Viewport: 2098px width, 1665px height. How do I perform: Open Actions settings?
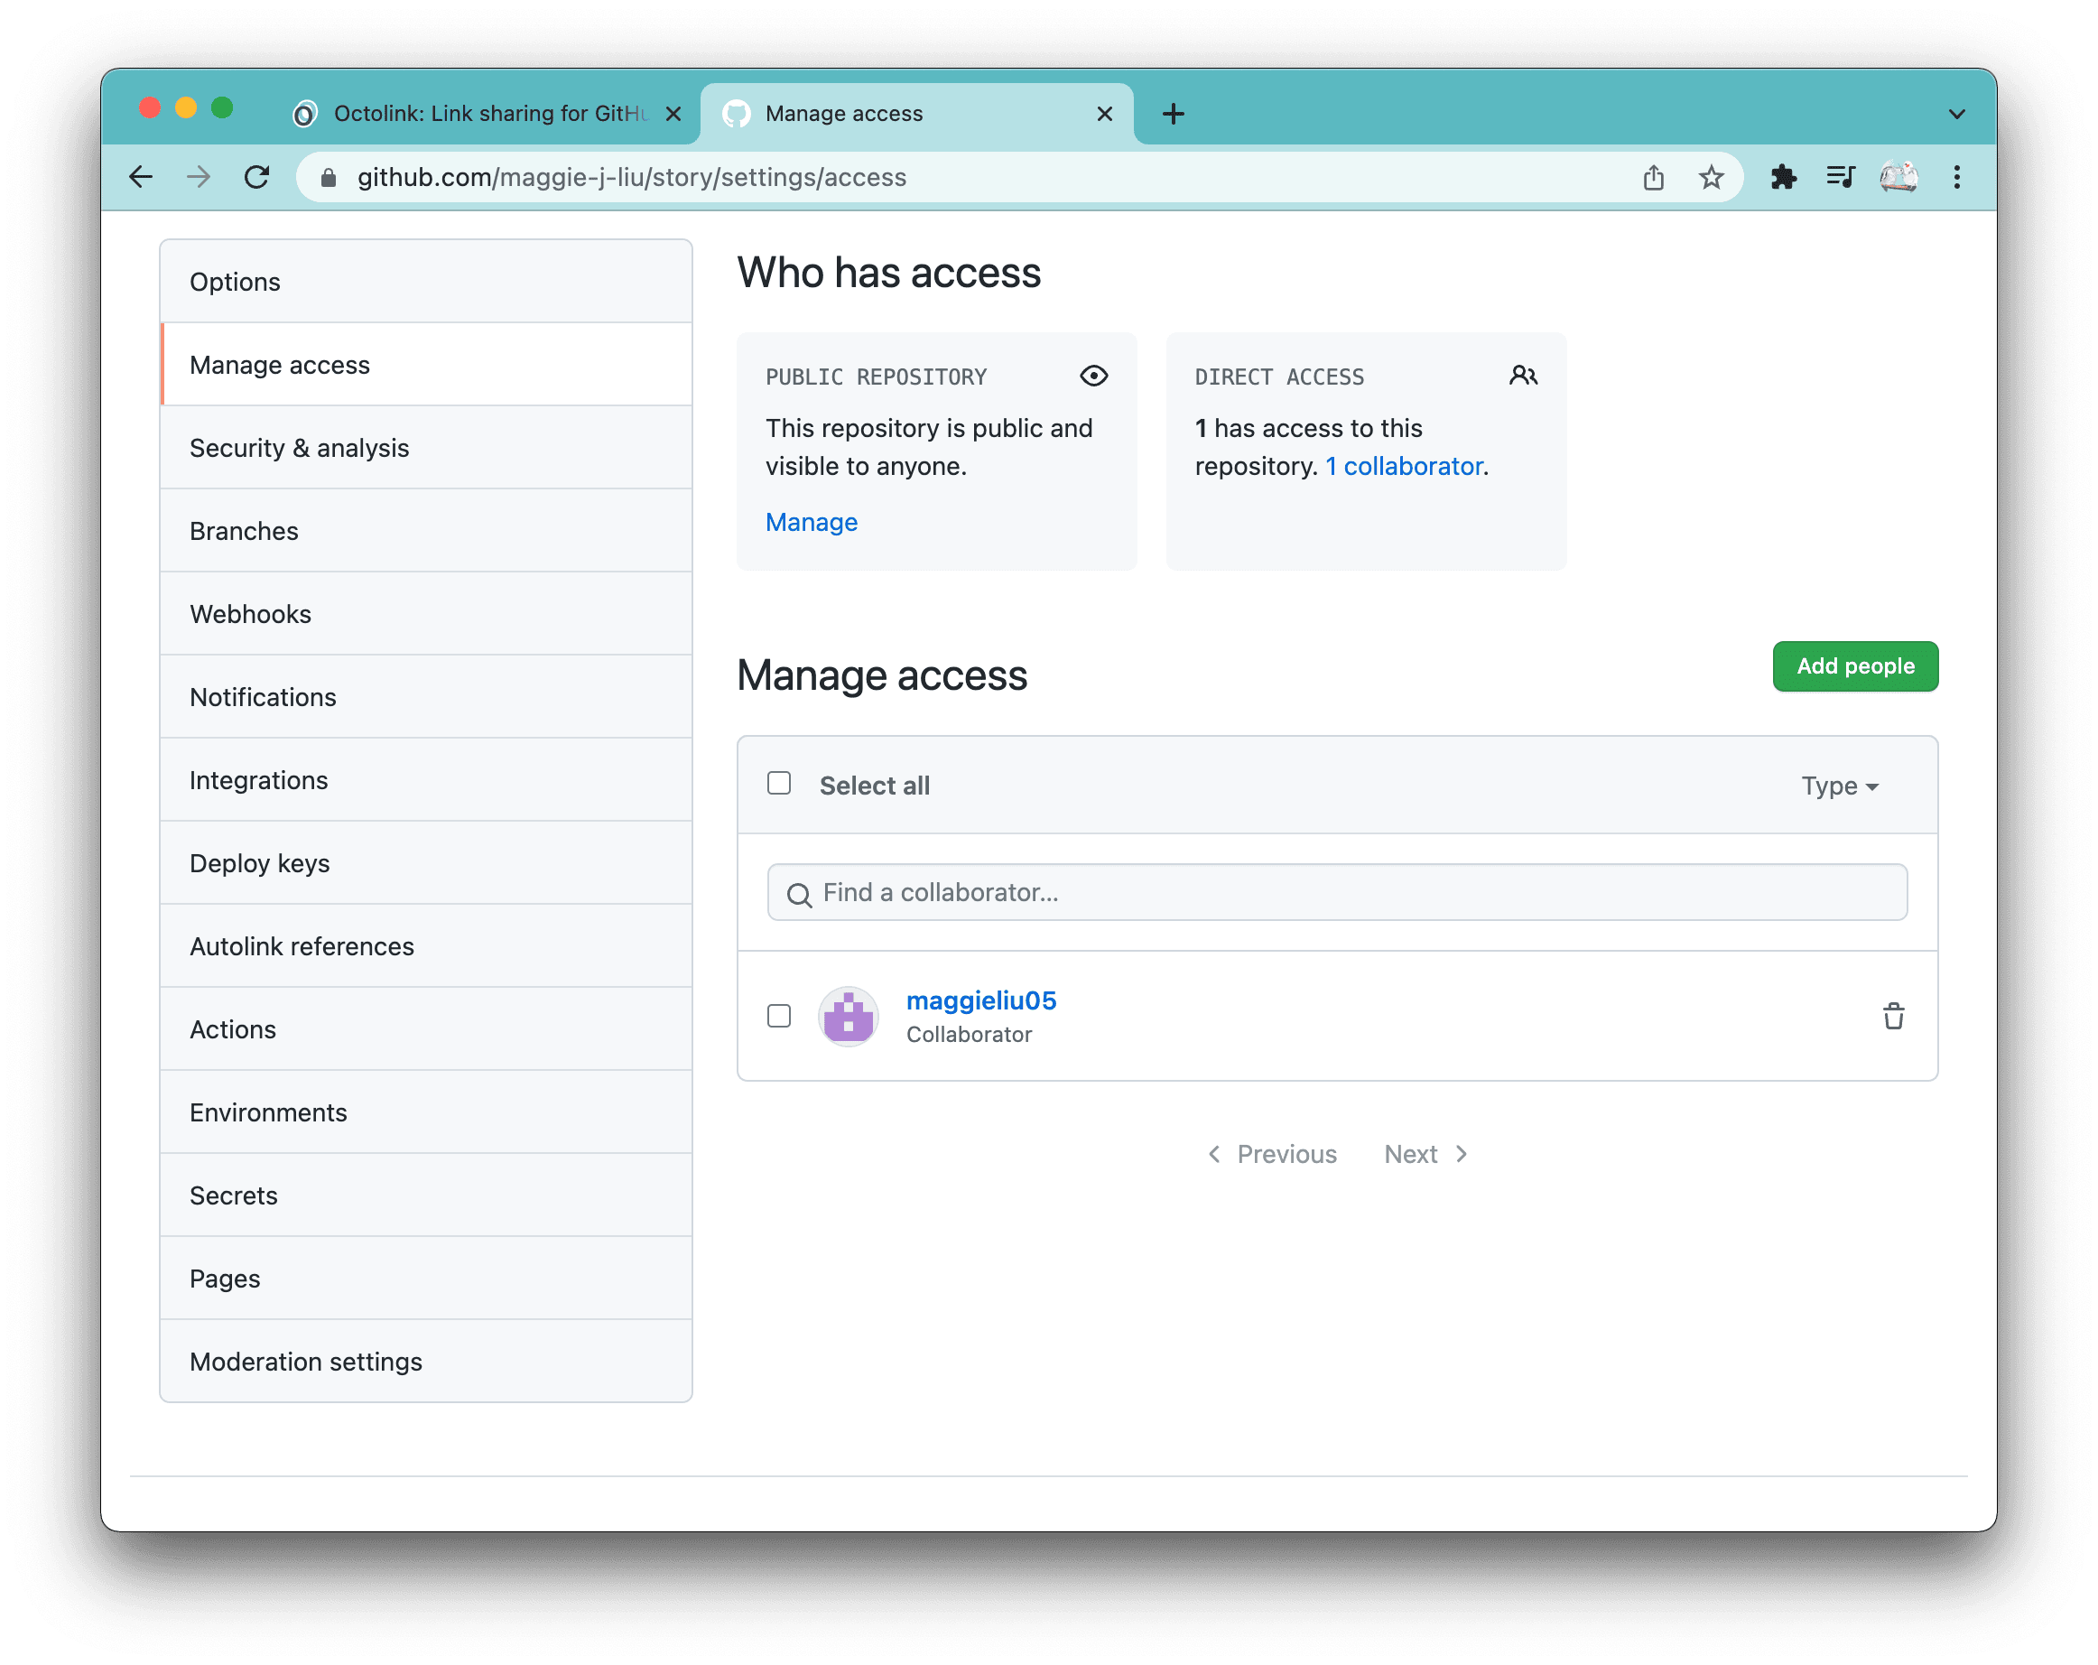tap(426, 1029)
